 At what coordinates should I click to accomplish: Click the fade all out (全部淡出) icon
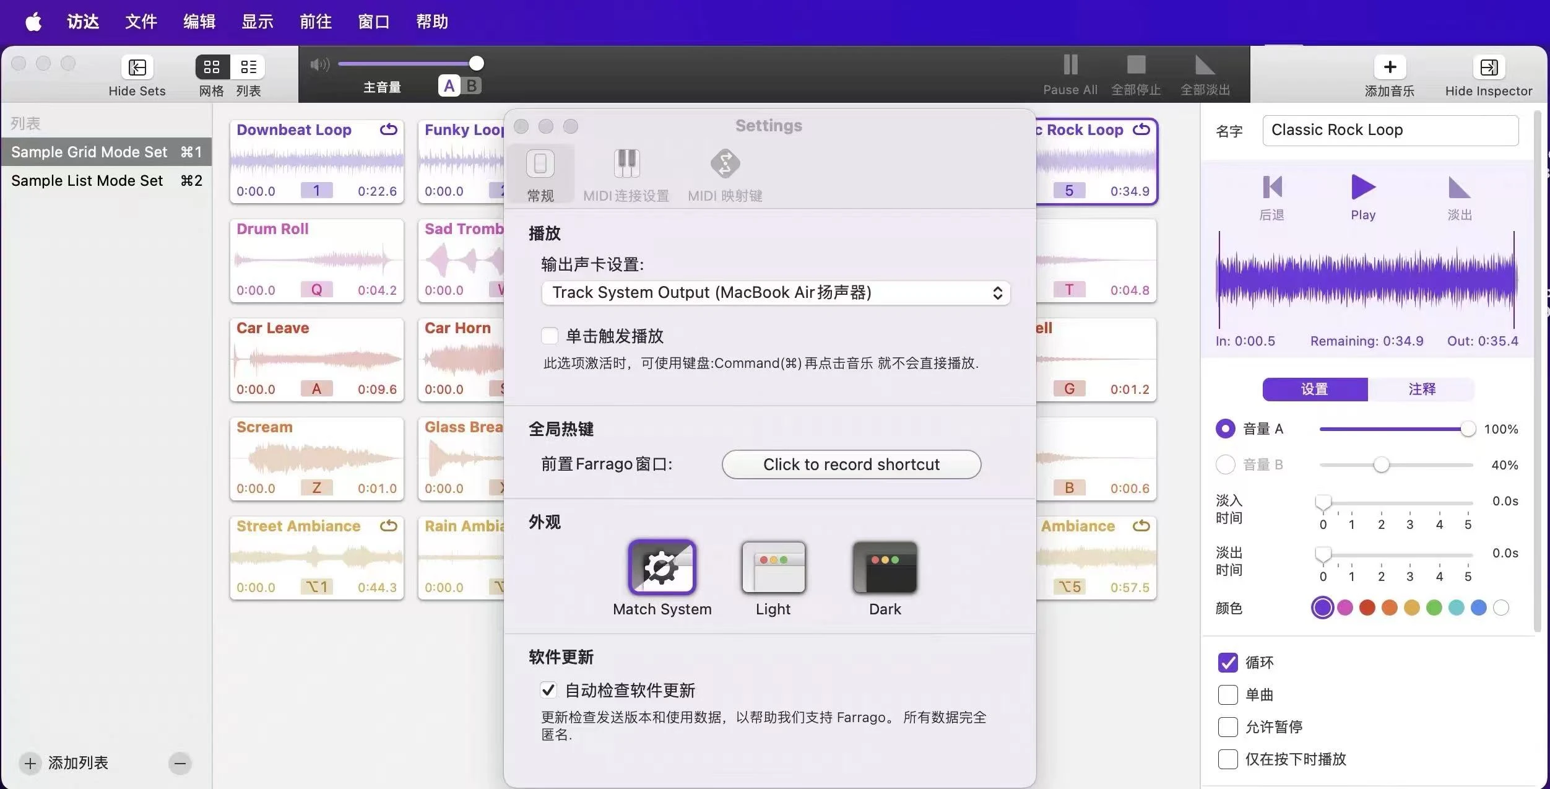[x=1205, y=64]
